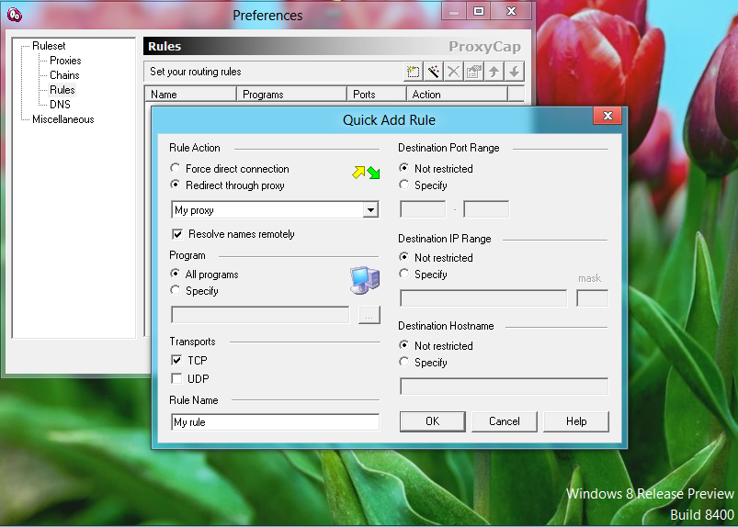Image resolution: width=738 pixels, height=527 pixels.
Task: Open Miscellaneous in the Preferences tree
Action: pos(63,119)
